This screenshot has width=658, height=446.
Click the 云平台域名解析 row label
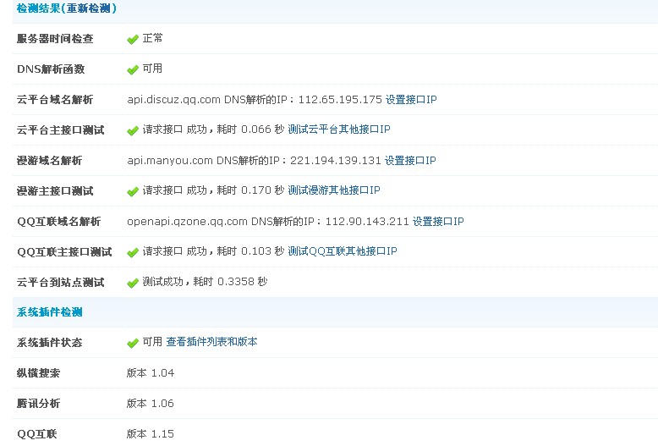coord(55,100)
